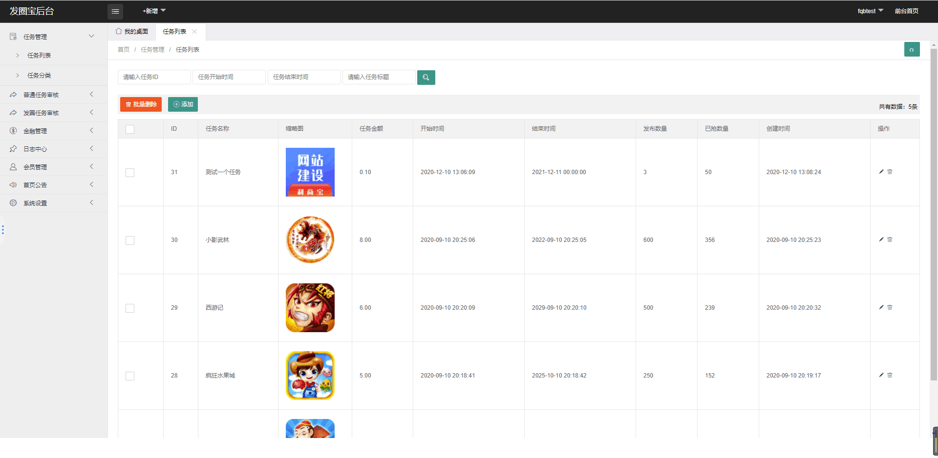Click the 普通任务审核 share icon
The image size is (938, 458).
(13, 95)
